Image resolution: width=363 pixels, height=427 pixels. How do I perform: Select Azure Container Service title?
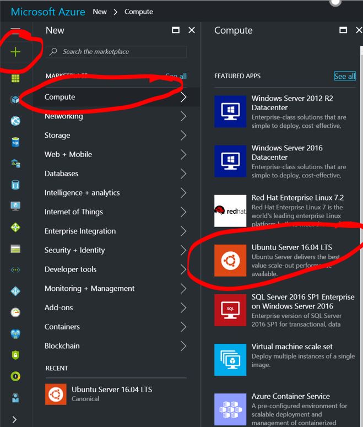pos(290,396)
